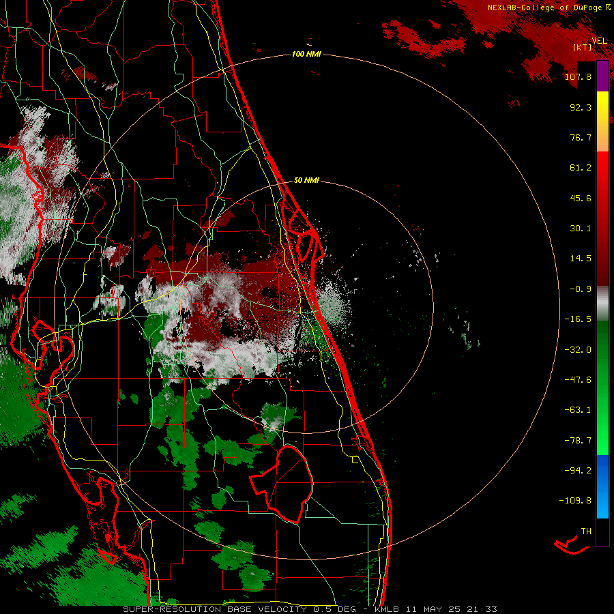Click the -16.5 velocity scale value
614x614 pixels.
[578, 319]
